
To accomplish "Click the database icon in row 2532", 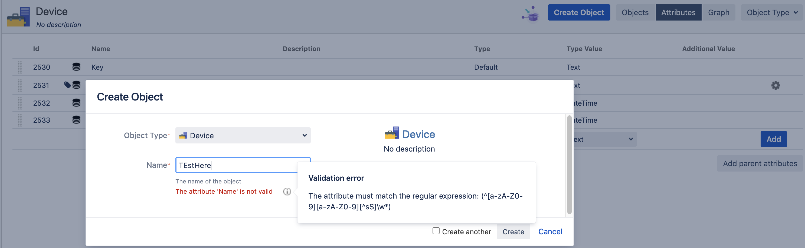I will coord(76,103).
